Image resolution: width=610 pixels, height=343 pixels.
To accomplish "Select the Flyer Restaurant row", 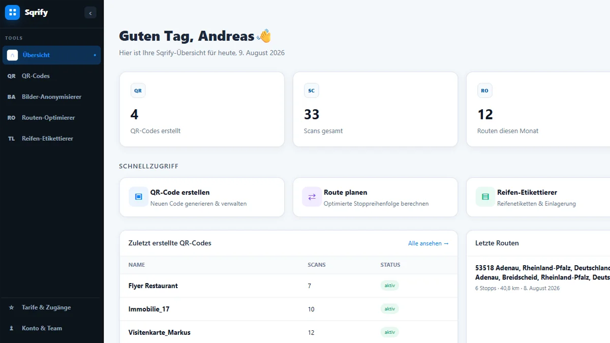I will tap(289, 286).
